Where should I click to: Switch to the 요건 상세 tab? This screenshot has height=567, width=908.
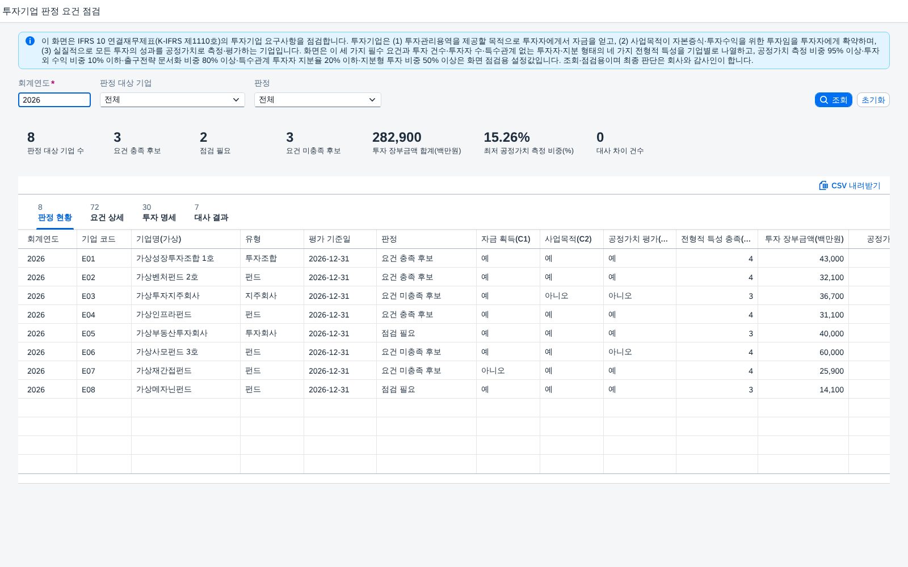(107, 213)
